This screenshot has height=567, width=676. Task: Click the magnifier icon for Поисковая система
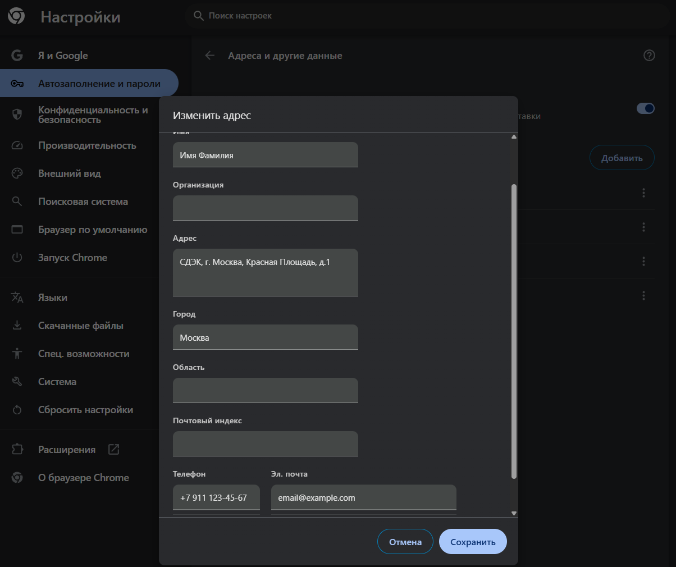[x=17, y=201]
